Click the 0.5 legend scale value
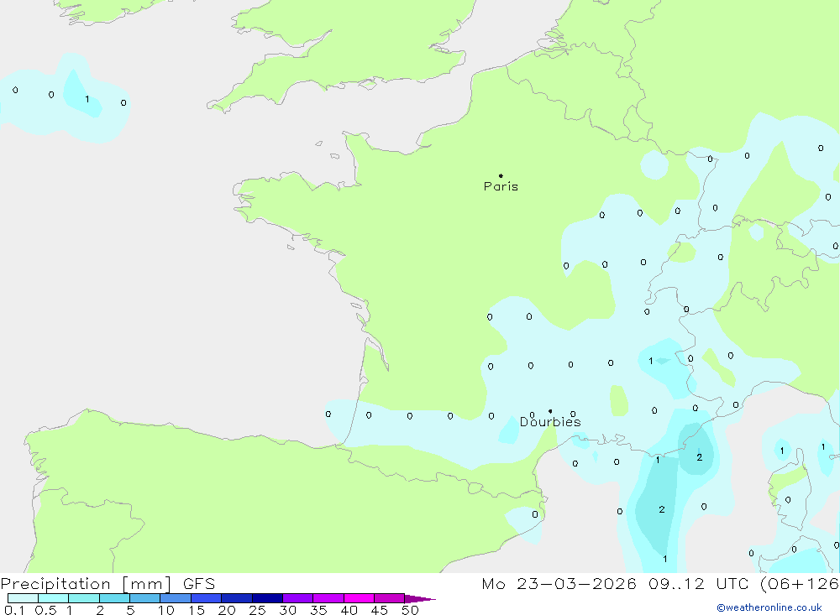 pos(45,610)
